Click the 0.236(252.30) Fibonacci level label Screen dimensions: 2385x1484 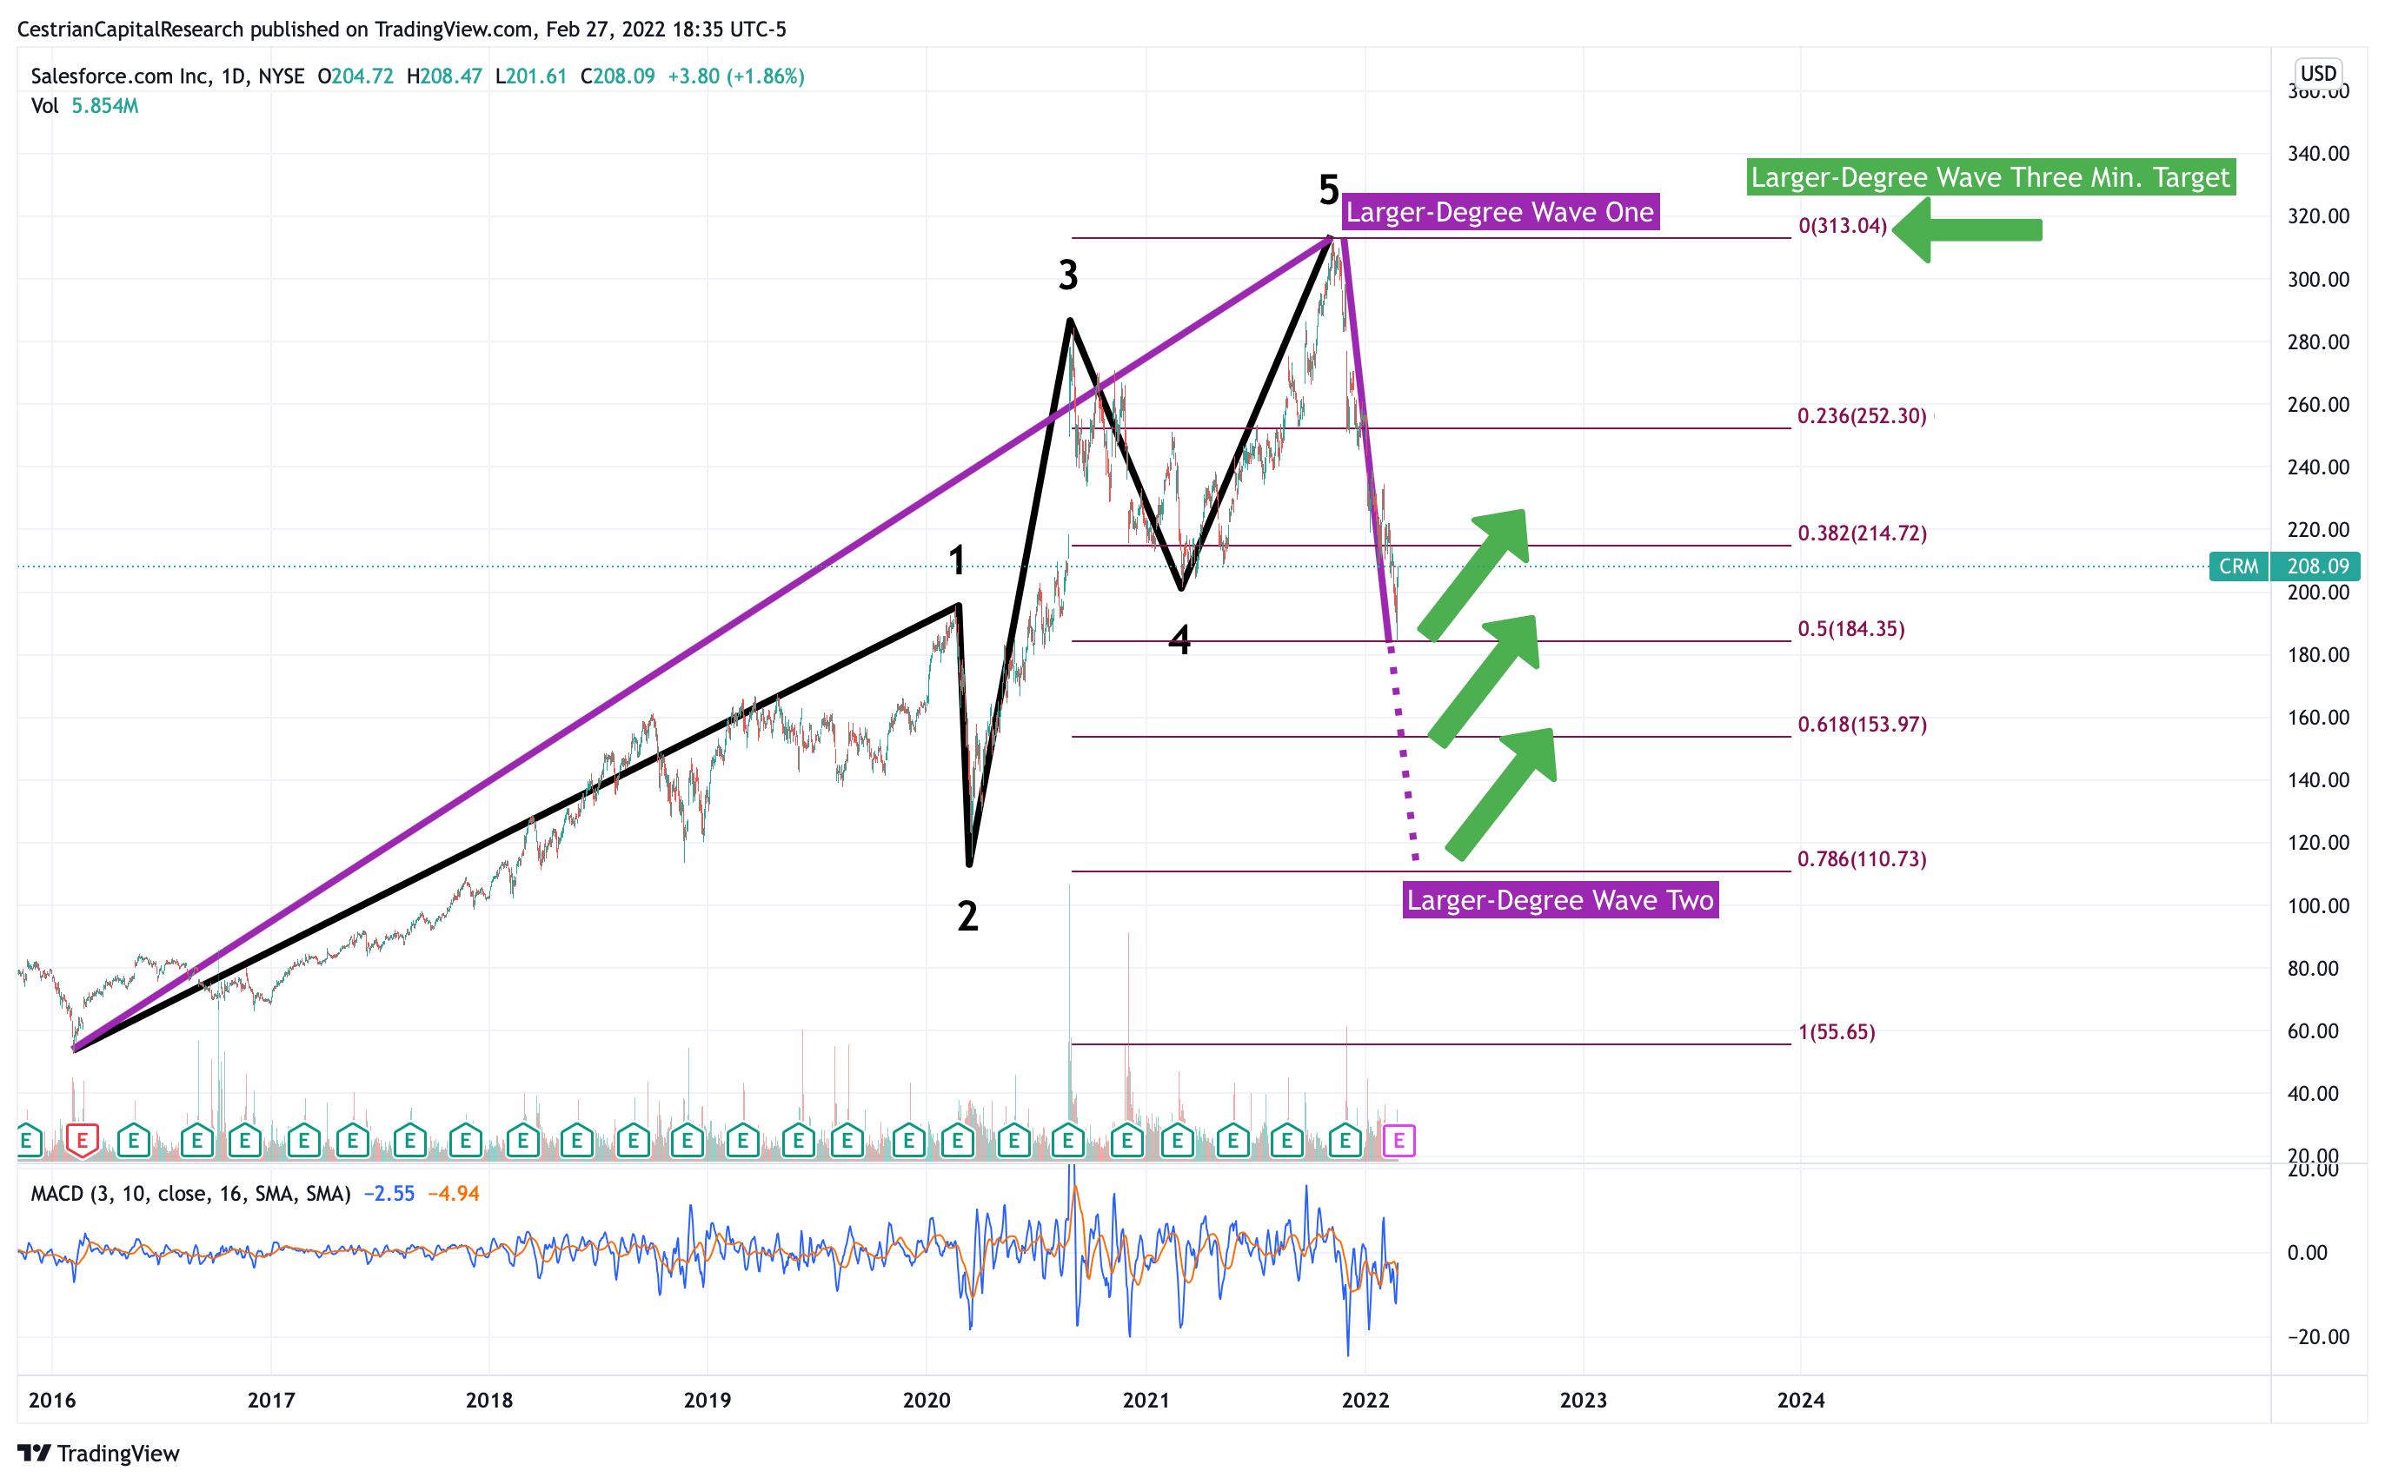click(x=1862, y=416)
